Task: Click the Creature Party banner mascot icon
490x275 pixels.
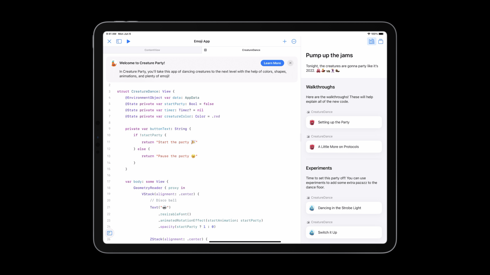Action: click(114, 63)
